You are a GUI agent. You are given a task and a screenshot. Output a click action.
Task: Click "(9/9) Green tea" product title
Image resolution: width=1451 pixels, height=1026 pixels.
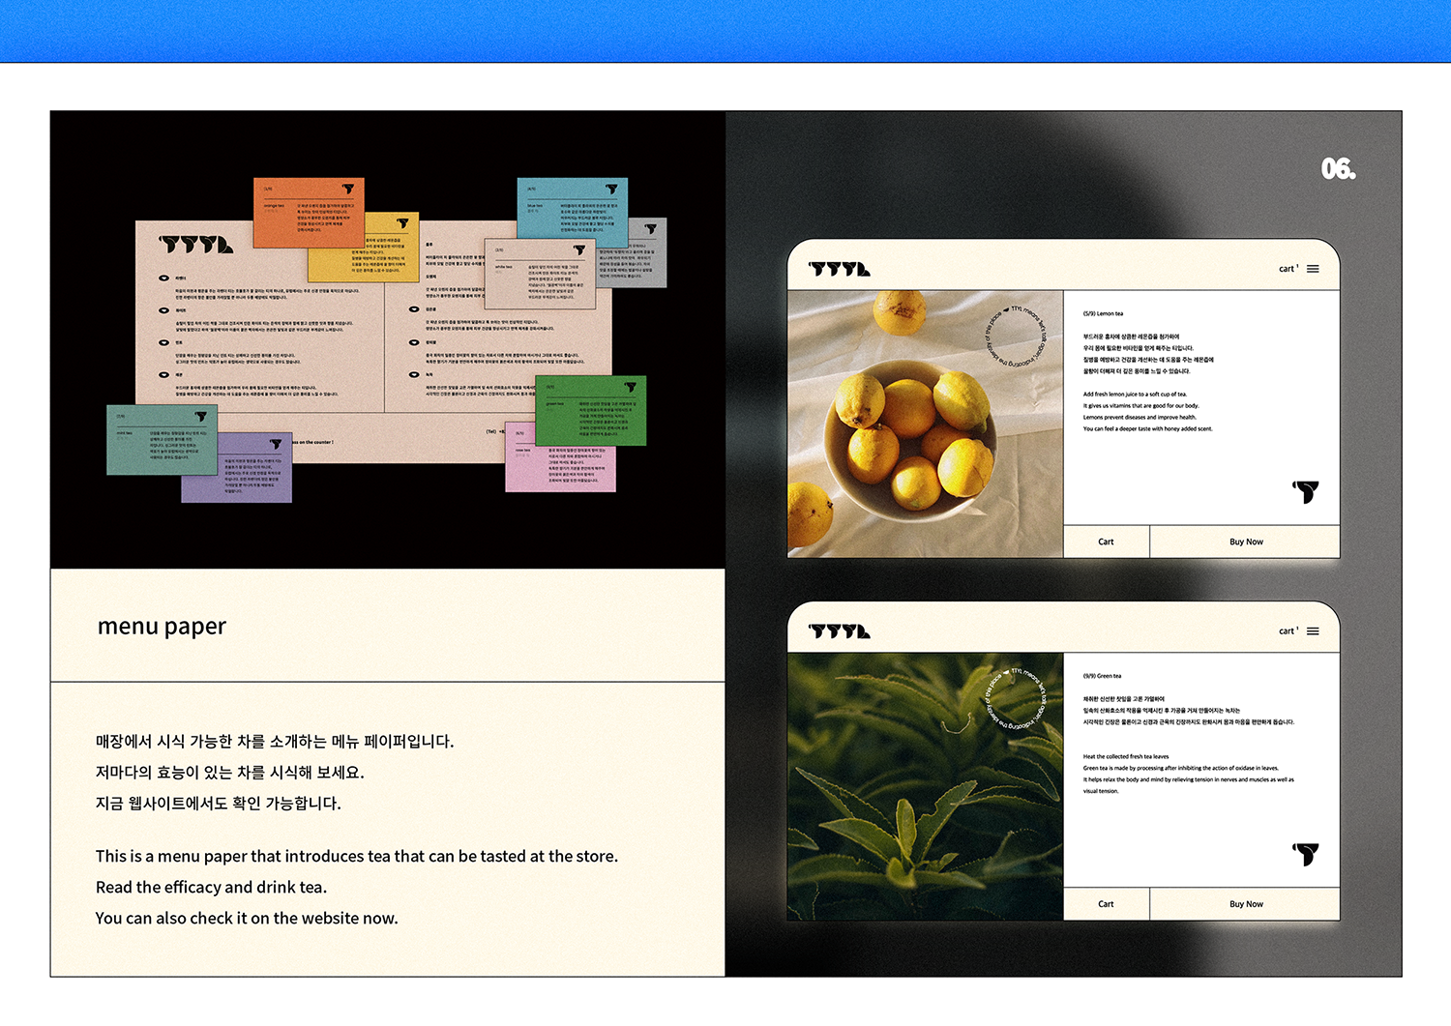click(1102, 676)
